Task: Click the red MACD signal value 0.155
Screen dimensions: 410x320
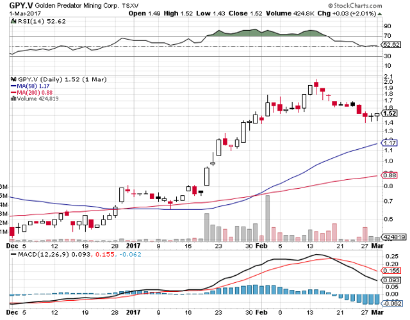Action: 105,254
